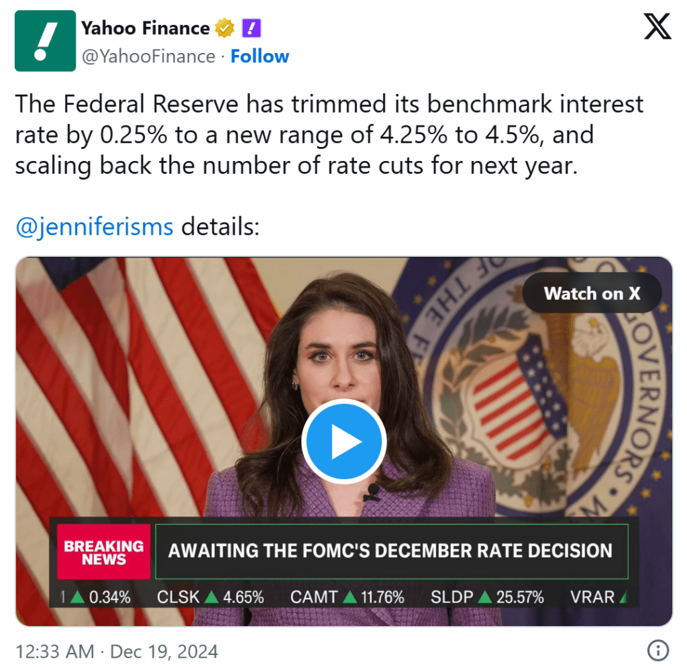Click the Yahoo Finance green profile avatar
Screen dimensions: 687x667
[x=46, y=41]
